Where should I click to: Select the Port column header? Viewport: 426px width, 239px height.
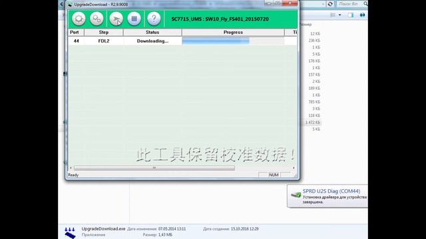pos(76,33)
